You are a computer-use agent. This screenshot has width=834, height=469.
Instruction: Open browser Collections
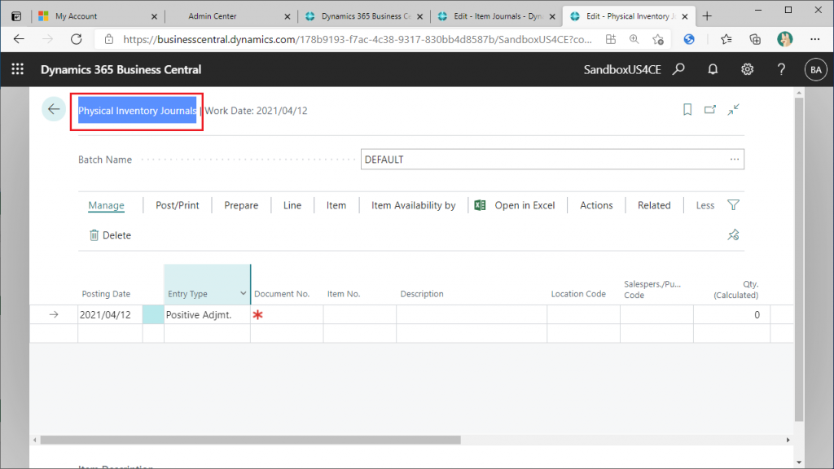point(755,39)
